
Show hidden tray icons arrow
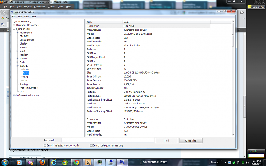(x=225, y=162)
